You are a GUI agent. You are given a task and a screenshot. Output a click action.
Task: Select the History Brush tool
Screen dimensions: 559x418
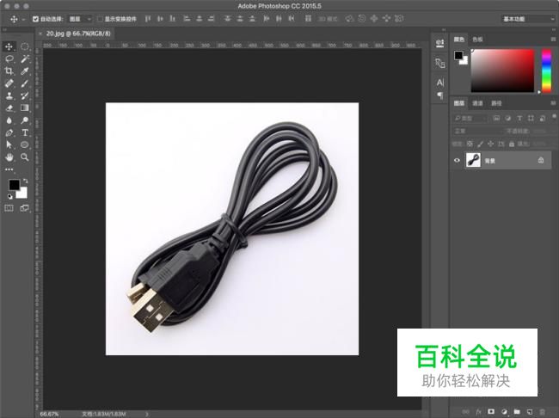(25, 95)
